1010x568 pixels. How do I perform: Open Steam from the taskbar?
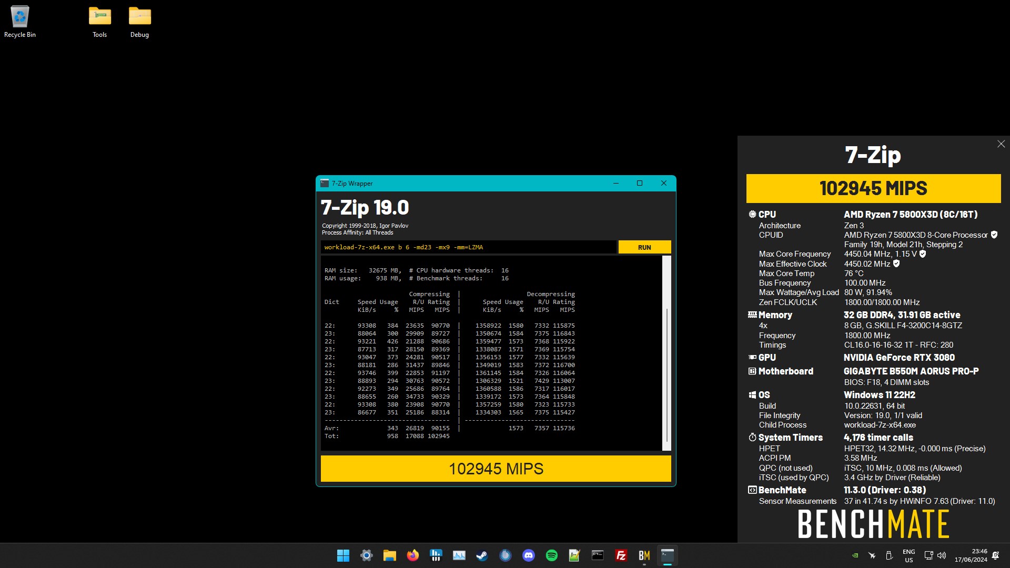482,555
